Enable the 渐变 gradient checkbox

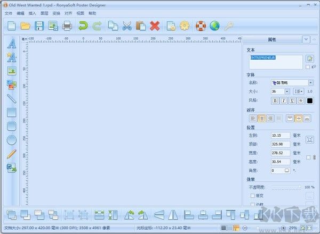pyautogui.click(x=253, y=196)
